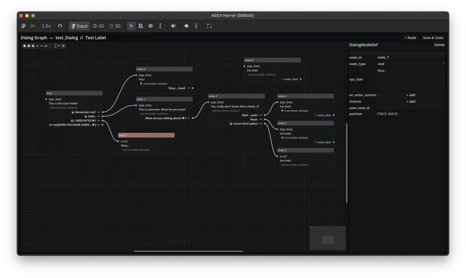Select the node_5 title bar
Image resolution: width=466 pixels, height=278 pixels.
click(305, 150)
